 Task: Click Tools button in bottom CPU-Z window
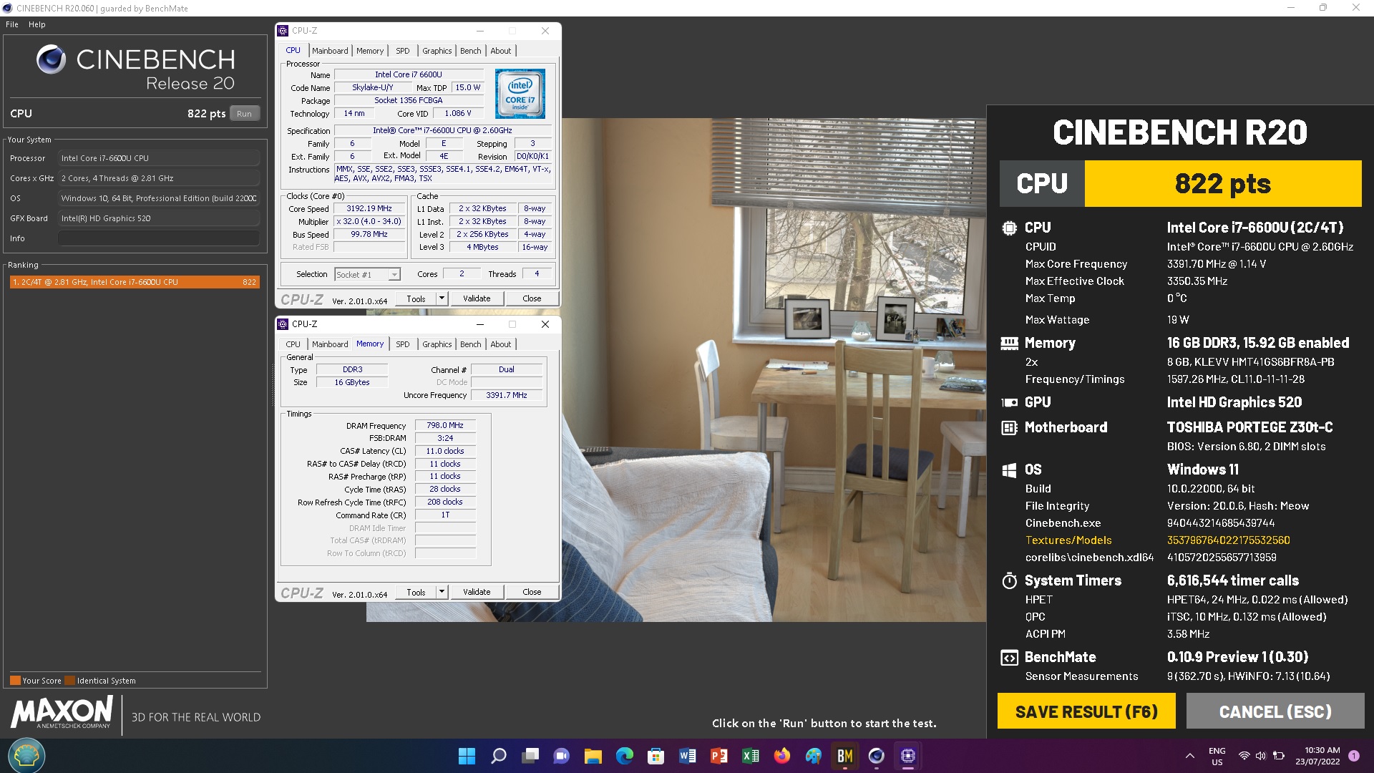point(416,593)
